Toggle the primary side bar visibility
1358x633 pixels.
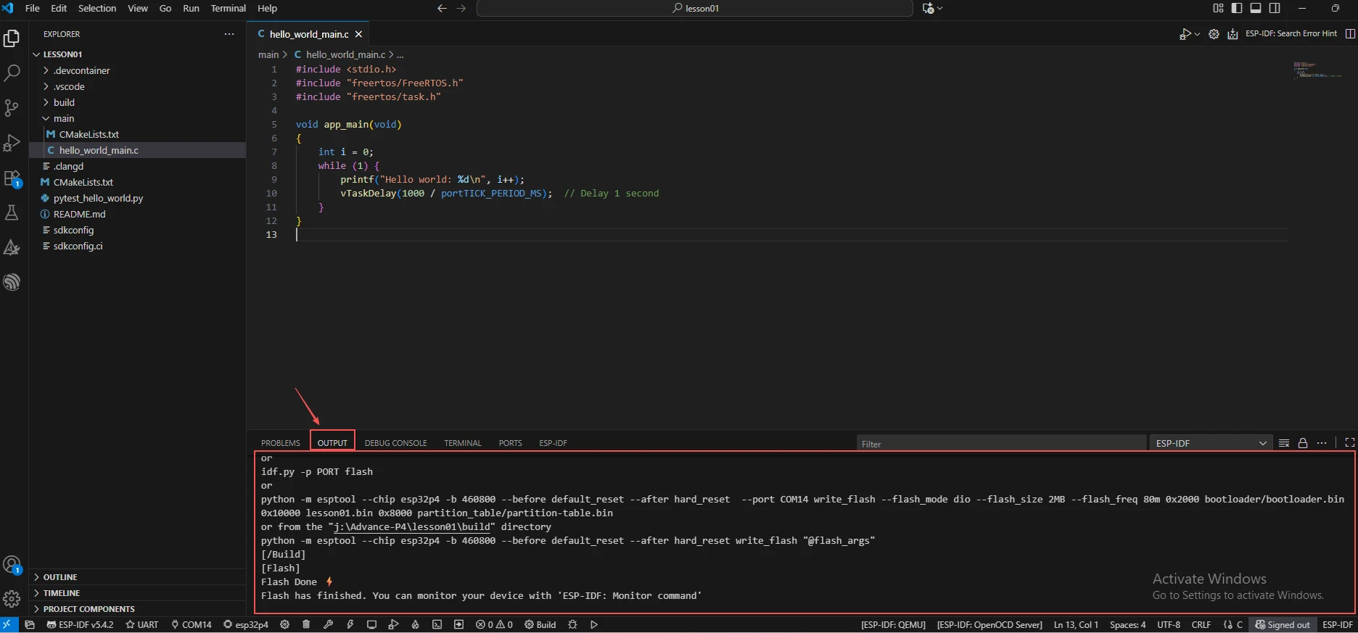click(1237, 8)
